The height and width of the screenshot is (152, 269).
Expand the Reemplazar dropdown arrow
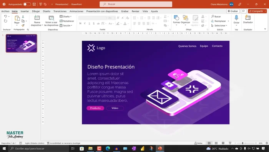click(228, 21)
